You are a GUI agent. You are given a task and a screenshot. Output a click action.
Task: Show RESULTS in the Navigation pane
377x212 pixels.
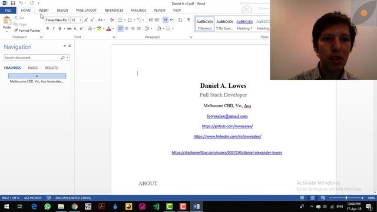[x=51, y=68]
